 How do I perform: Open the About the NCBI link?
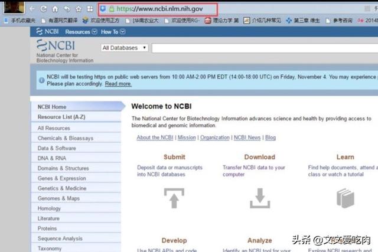click(x=155, y=138)
